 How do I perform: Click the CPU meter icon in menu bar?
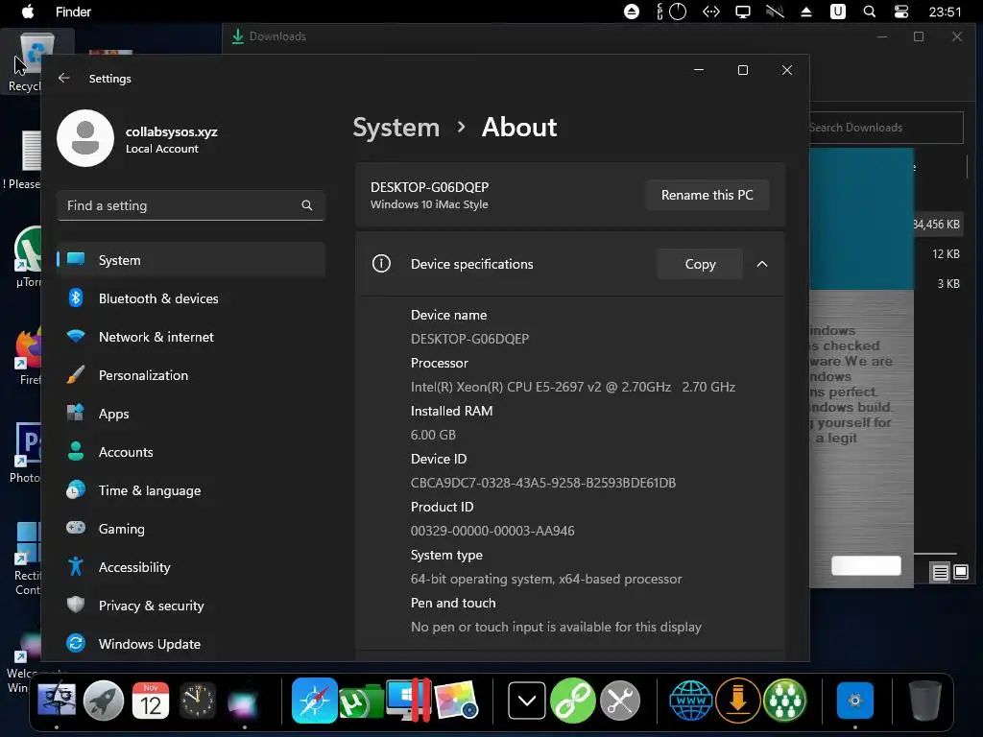coord(671,12)
